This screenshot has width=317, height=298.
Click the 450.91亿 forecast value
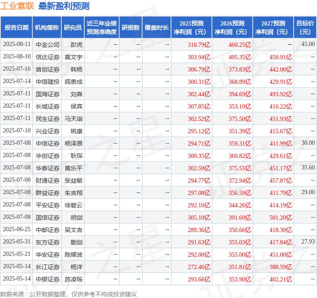[280, 57]
